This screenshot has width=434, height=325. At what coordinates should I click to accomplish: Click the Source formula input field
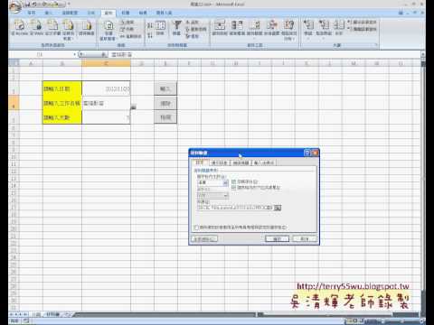tap(235, 208)
